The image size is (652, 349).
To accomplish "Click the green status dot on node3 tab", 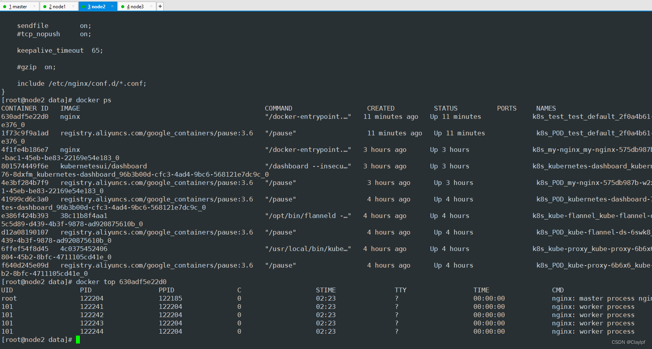I will (123, 7).
